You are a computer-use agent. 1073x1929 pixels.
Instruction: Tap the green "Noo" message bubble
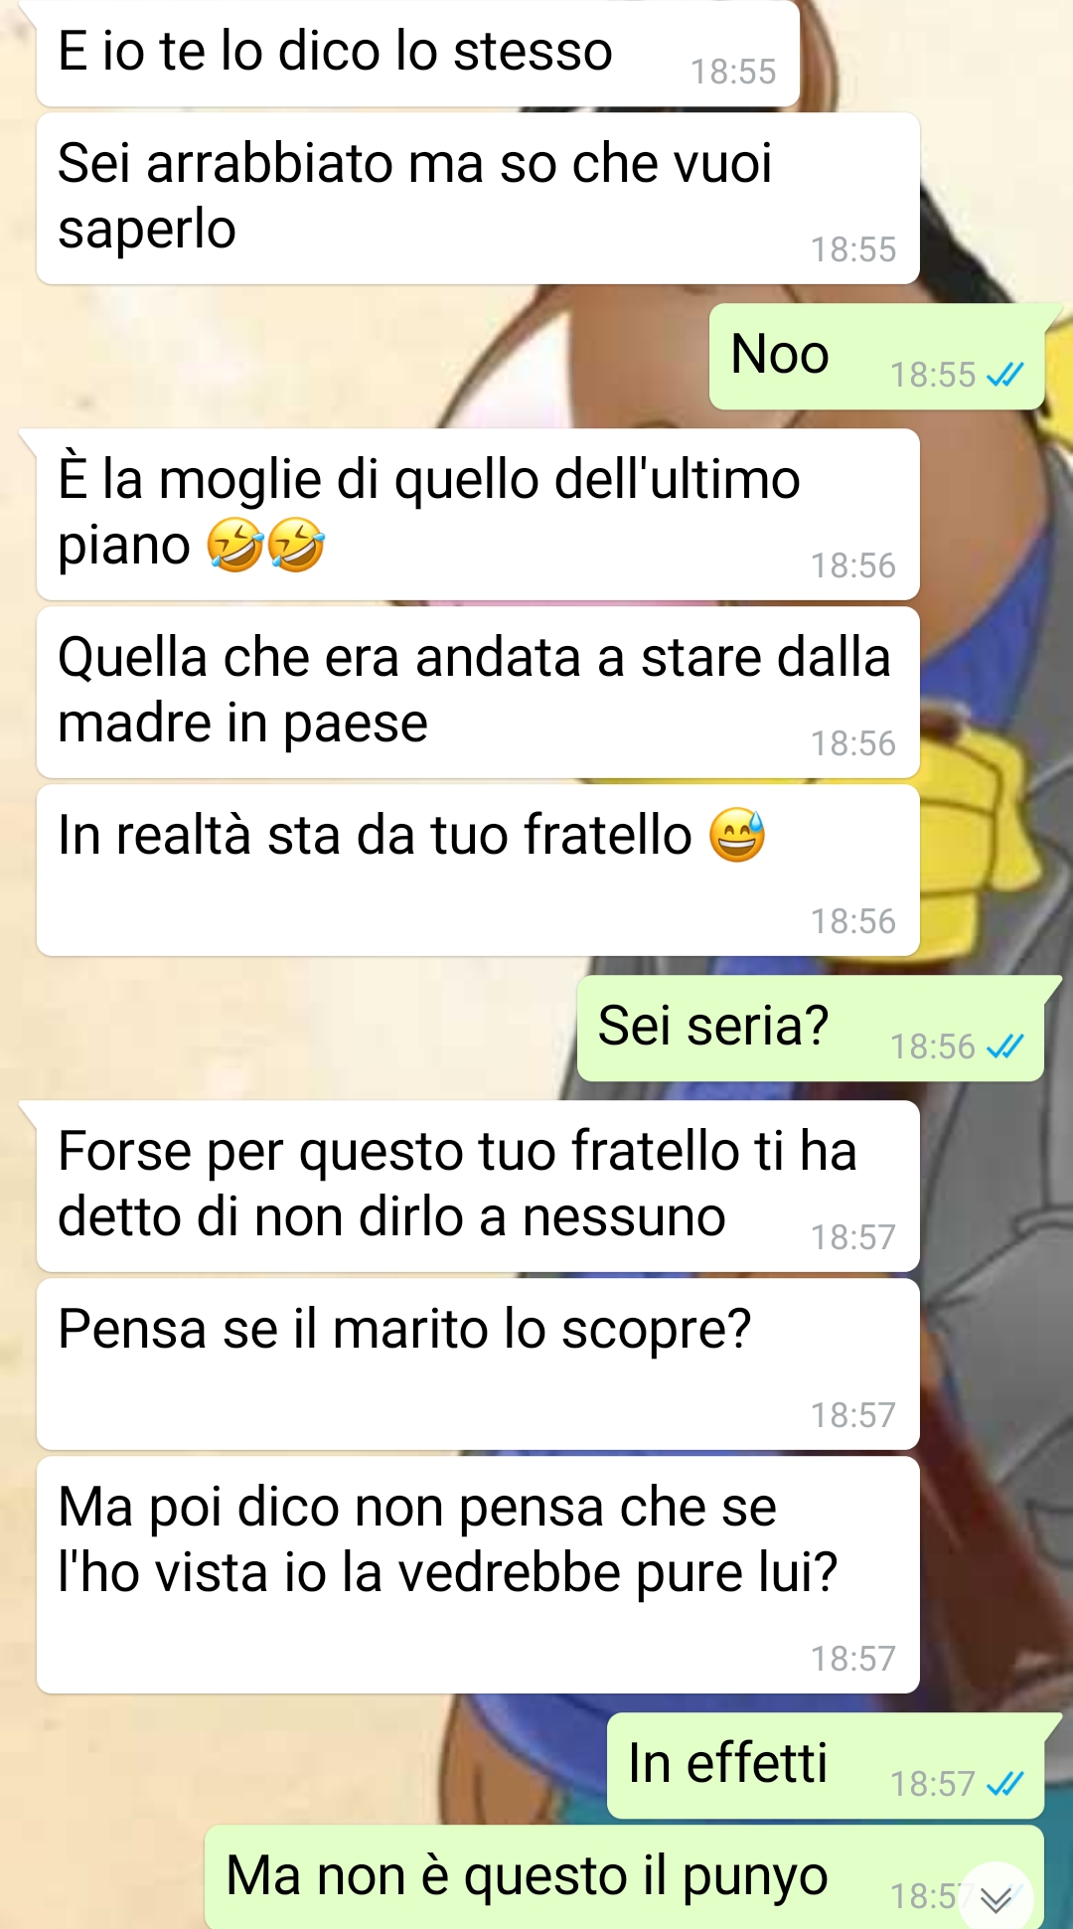tap(877, 357)
